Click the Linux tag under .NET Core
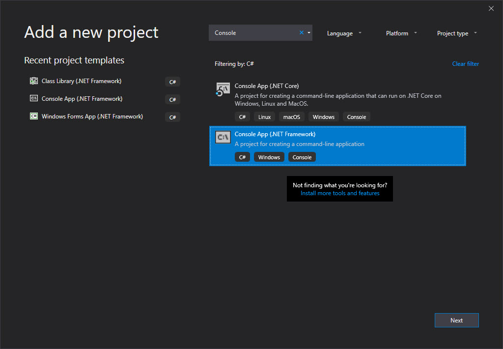This screenshot has height=349, width=503. 264,117
